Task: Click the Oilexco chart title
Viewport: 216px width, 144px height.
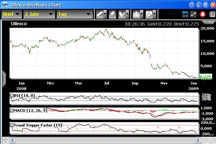Action: pyautogui.click(x=19, y=24)
